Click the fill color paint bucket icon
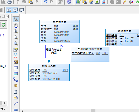The image size is (139, 112). (131, 2)
